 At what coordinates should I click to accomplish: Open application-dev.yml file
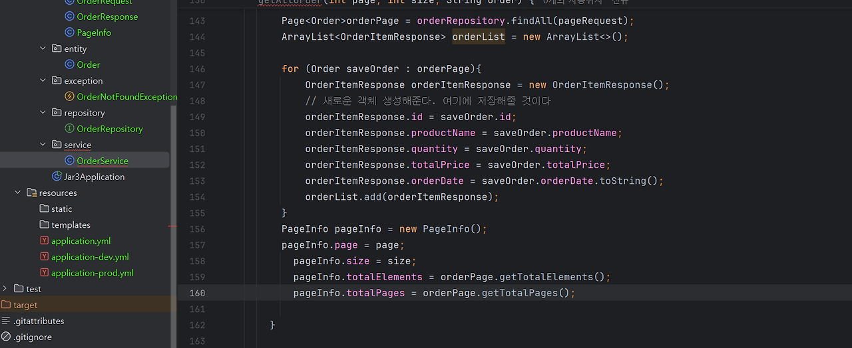90,257
